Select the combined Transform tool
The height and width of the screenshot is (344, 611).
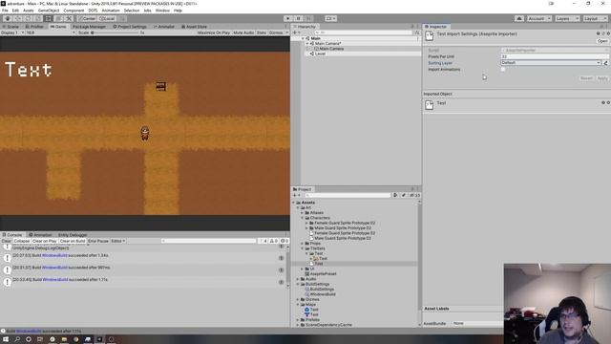[58, 18]
